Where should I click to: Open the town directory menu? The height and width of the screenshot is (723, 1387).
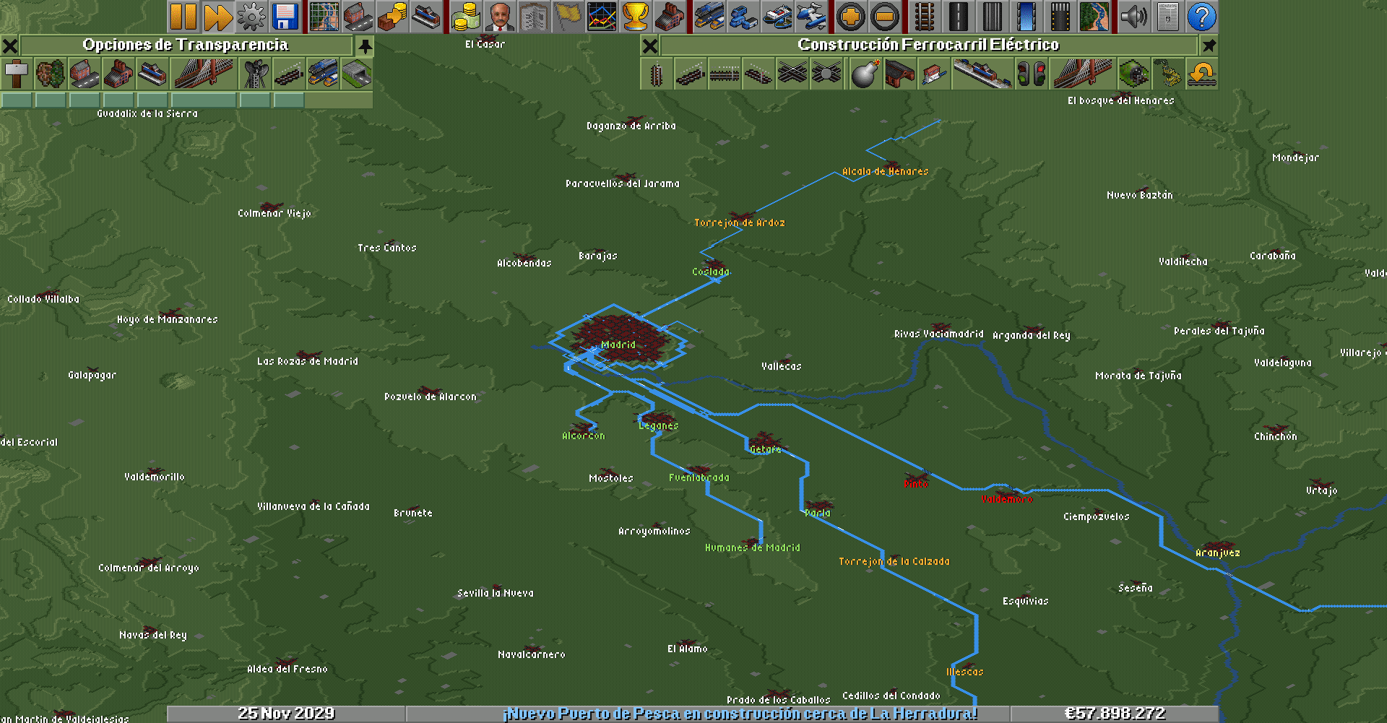(358, 17)
